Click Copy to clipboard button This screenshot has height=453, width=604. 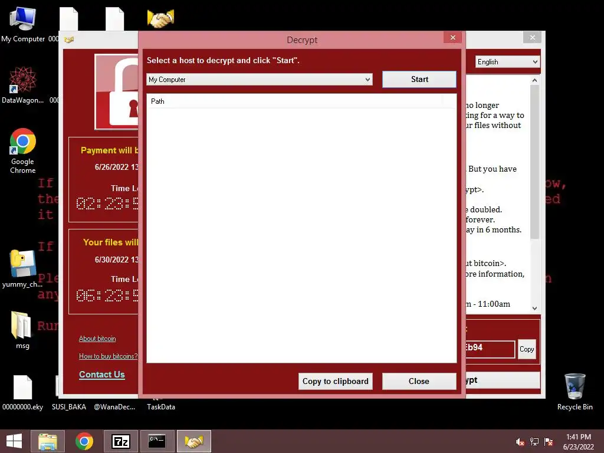(335, 382)
